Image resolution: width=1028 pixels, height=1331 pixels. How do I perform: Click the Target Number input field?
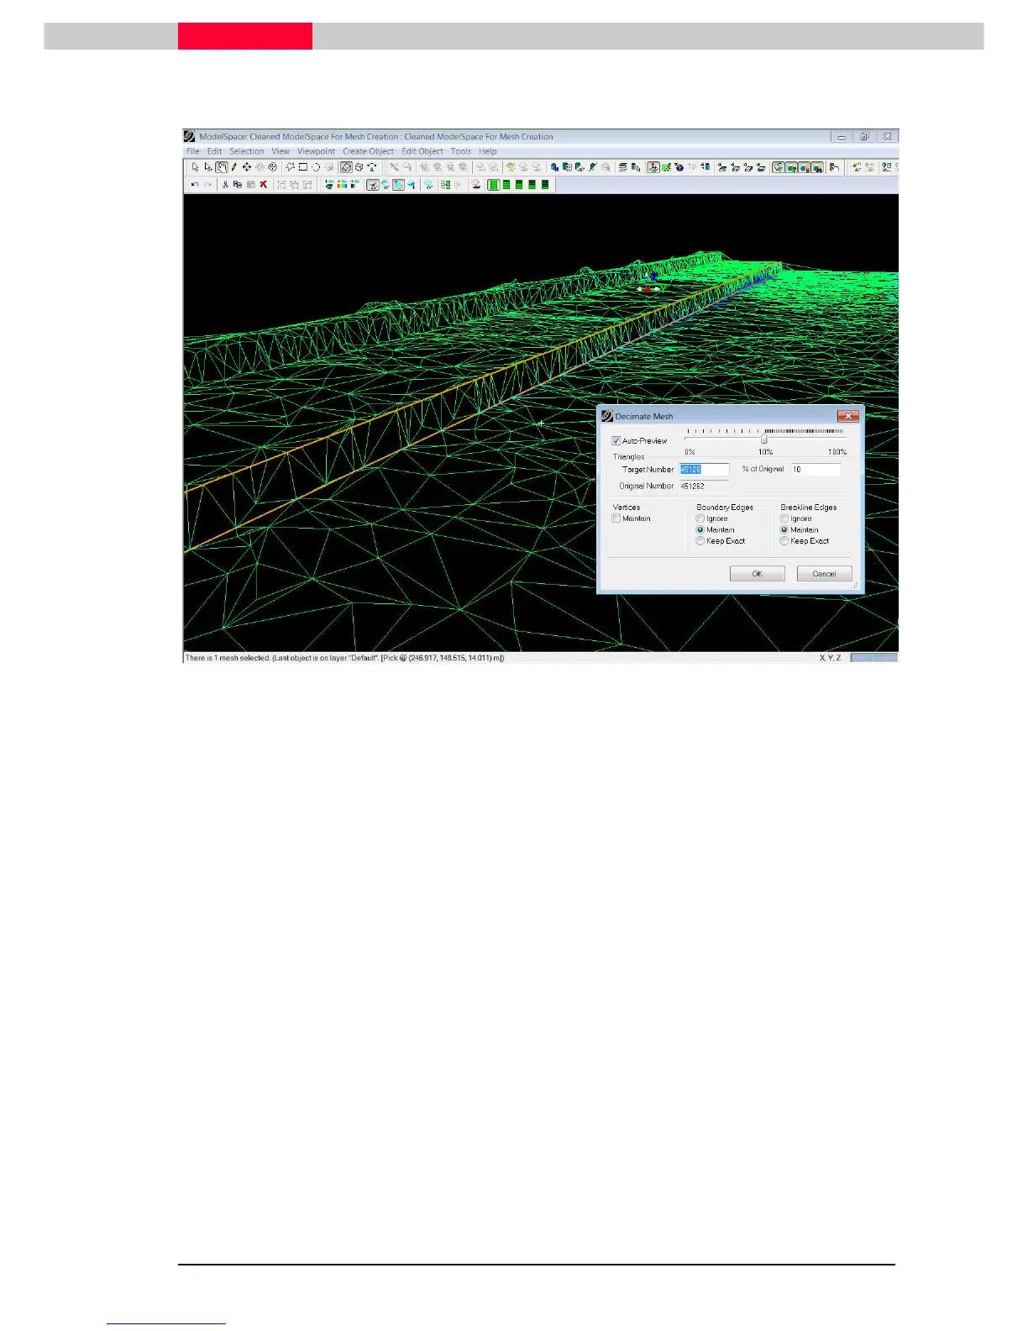pyautogui.click(x=704, y=470)
